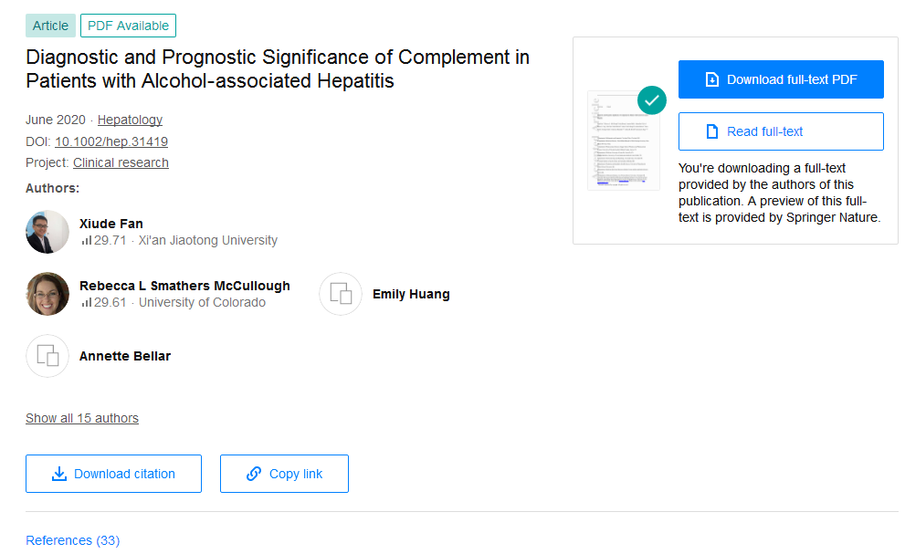
Task: Open the Clinical research project link
Action: (121, 162)
